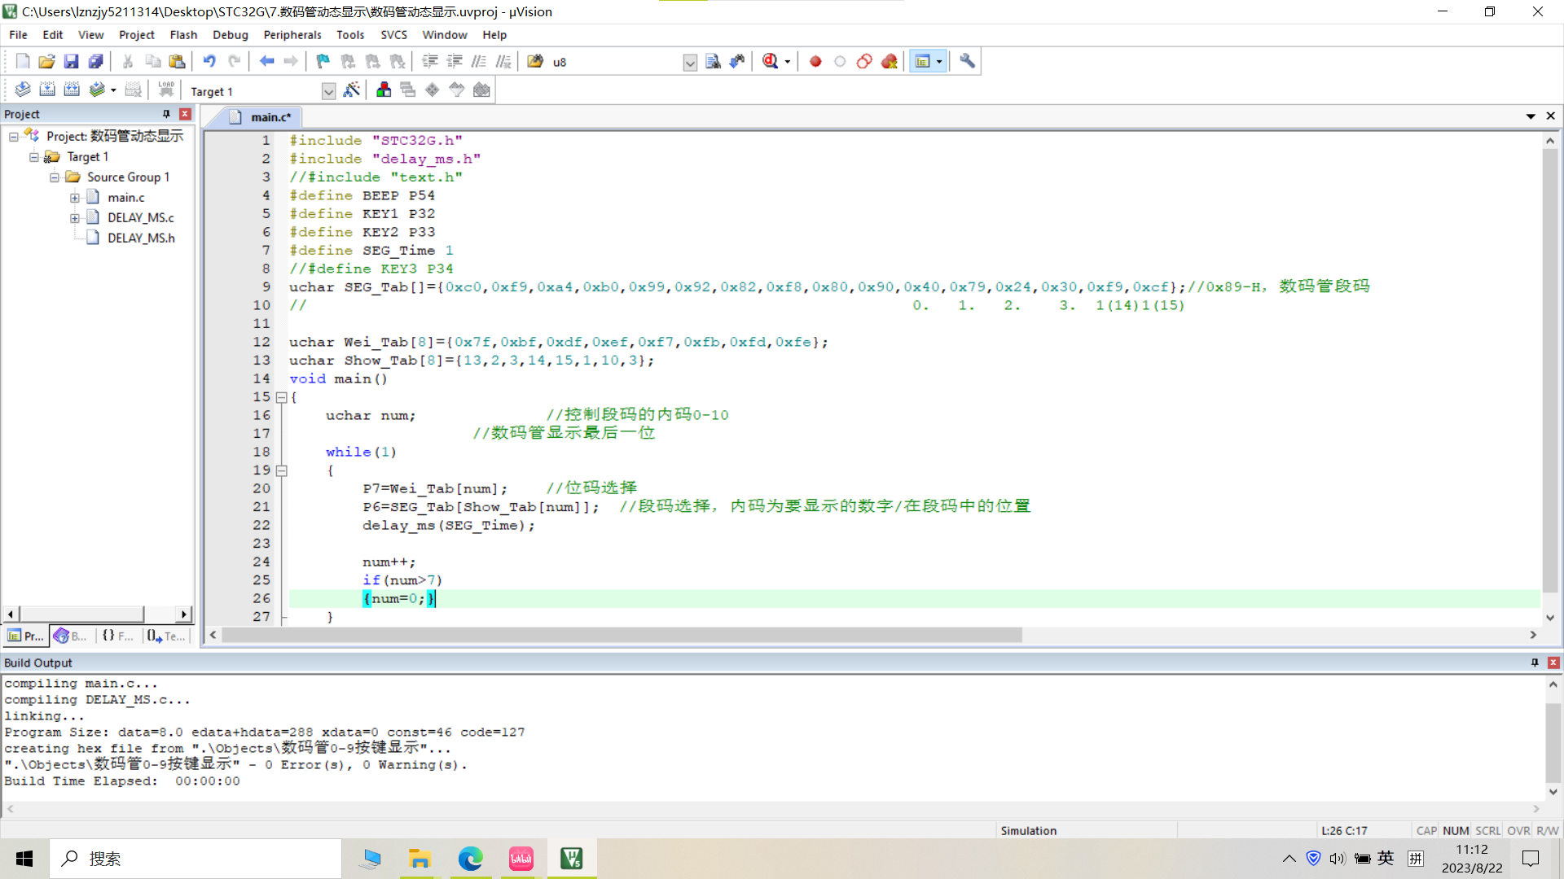Build the target files icon
The height and width of the screenshot is (879, 1564).
(47, 90)
